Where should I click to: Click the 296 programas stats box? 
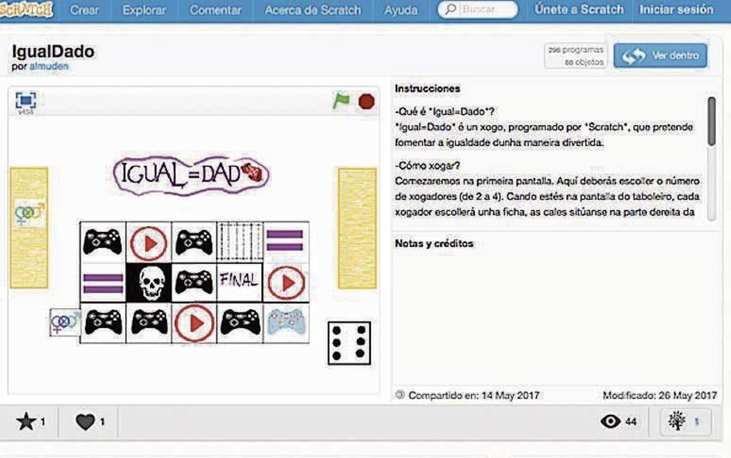click(x=575, y=55)
